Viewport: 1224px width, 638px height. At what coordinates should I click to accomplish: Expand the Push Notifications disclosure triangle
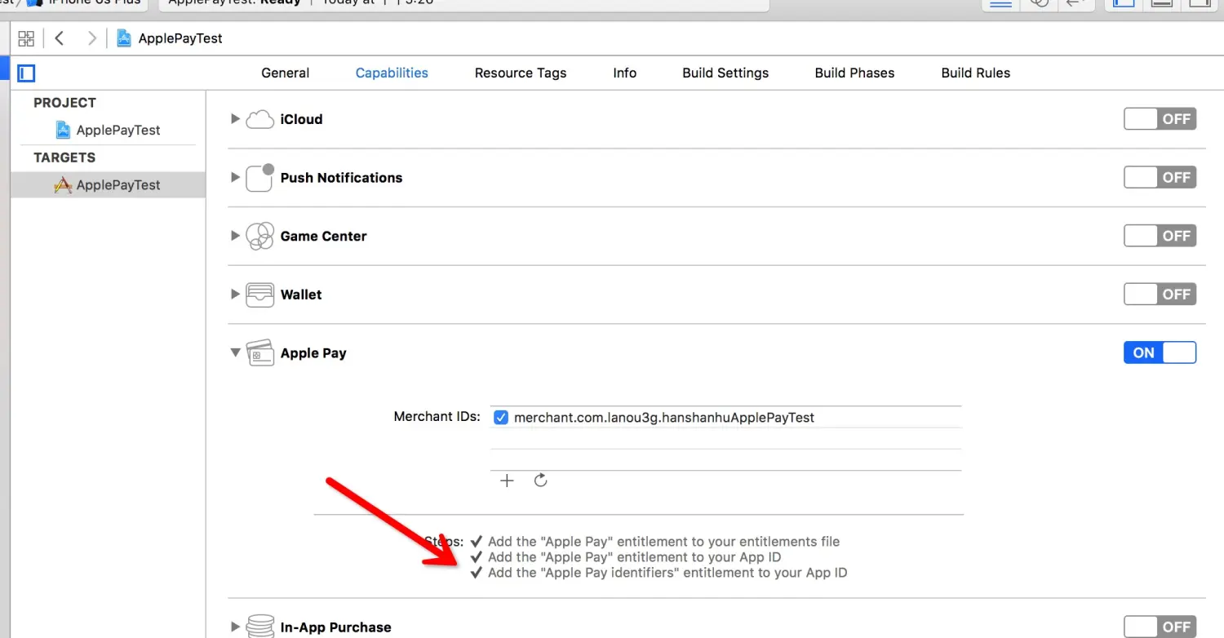point(235,177)
